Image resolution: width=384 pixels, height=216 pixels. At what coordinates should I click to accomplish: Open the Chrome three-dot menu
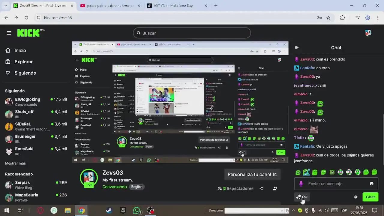tap(377, 18)
